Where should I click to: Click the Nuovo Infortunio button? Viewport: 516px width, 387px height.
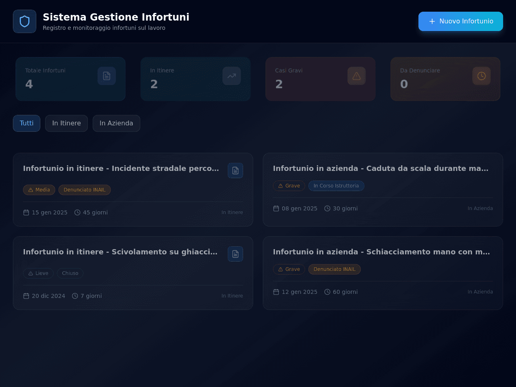tap(461, 21)
